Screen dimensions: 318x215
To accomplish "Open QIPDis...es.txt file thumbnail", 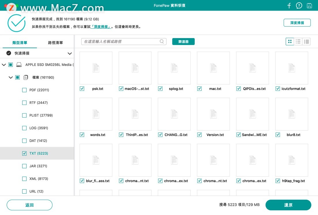I will click(x=253, y=68).
